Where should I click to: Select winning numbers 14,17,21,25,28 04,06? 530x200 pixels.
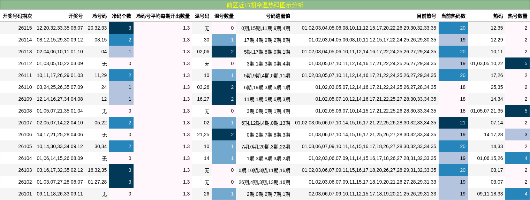(x=60, y=134)
